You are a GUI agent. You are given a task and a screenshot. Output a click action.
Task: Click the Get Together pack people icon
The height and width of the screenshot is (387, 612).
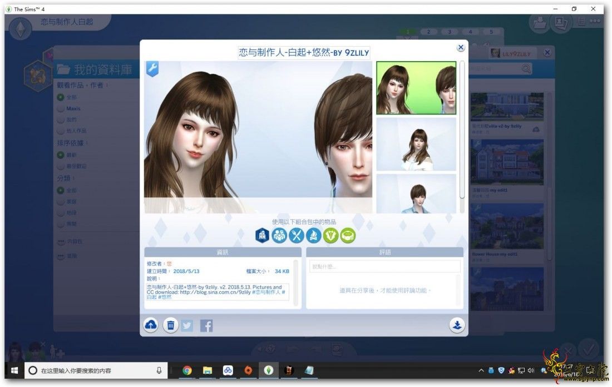point(279,236)
